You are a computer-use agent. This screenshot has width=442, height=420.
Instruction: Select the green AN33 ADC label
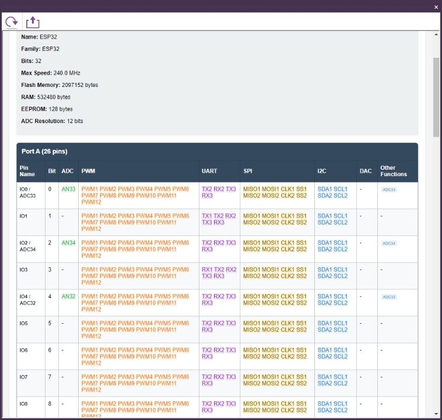(x=68, y=189)
